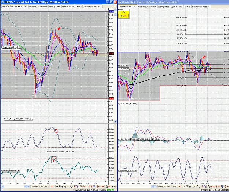Click the Slow Stochastic Oscillator label in 5 min window
The width and height of the screenshot is (229, 192).
tap(60, 152)
